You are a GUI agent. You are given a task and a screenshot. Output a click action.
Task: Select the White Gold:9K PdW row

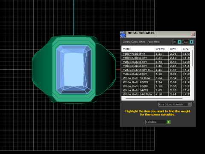coord(156,78)
